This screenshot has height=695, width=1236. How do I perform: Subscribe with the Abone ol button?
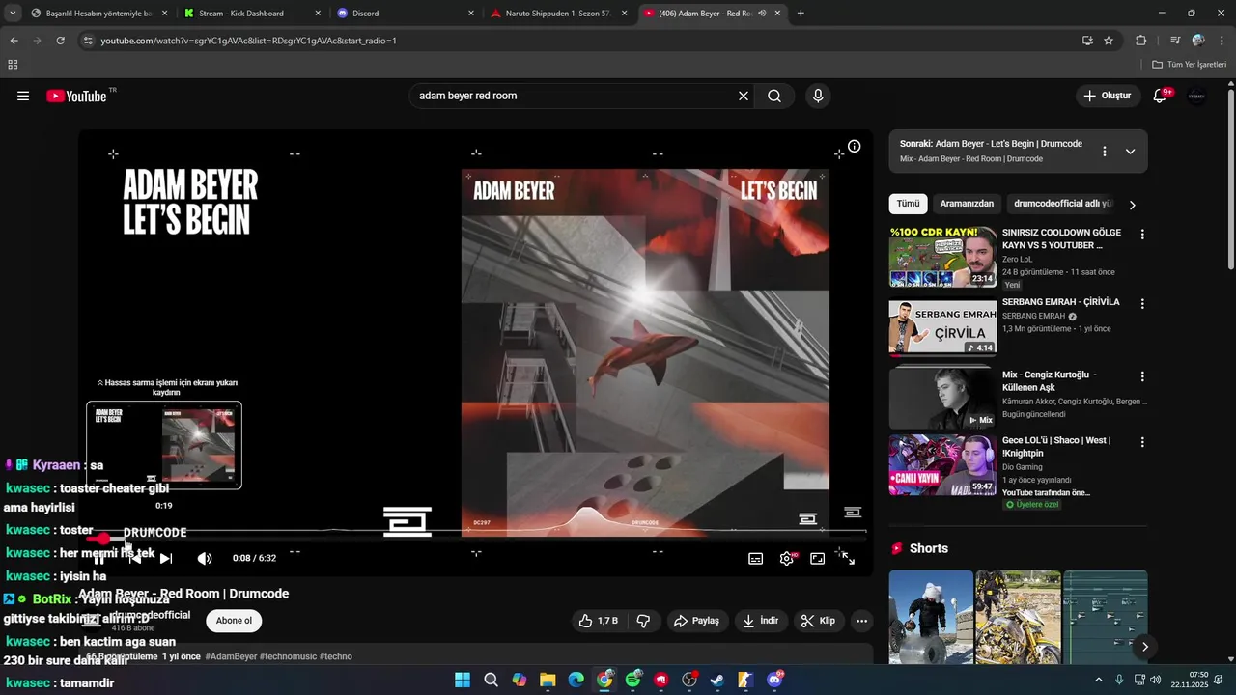[x=234, y=621]
